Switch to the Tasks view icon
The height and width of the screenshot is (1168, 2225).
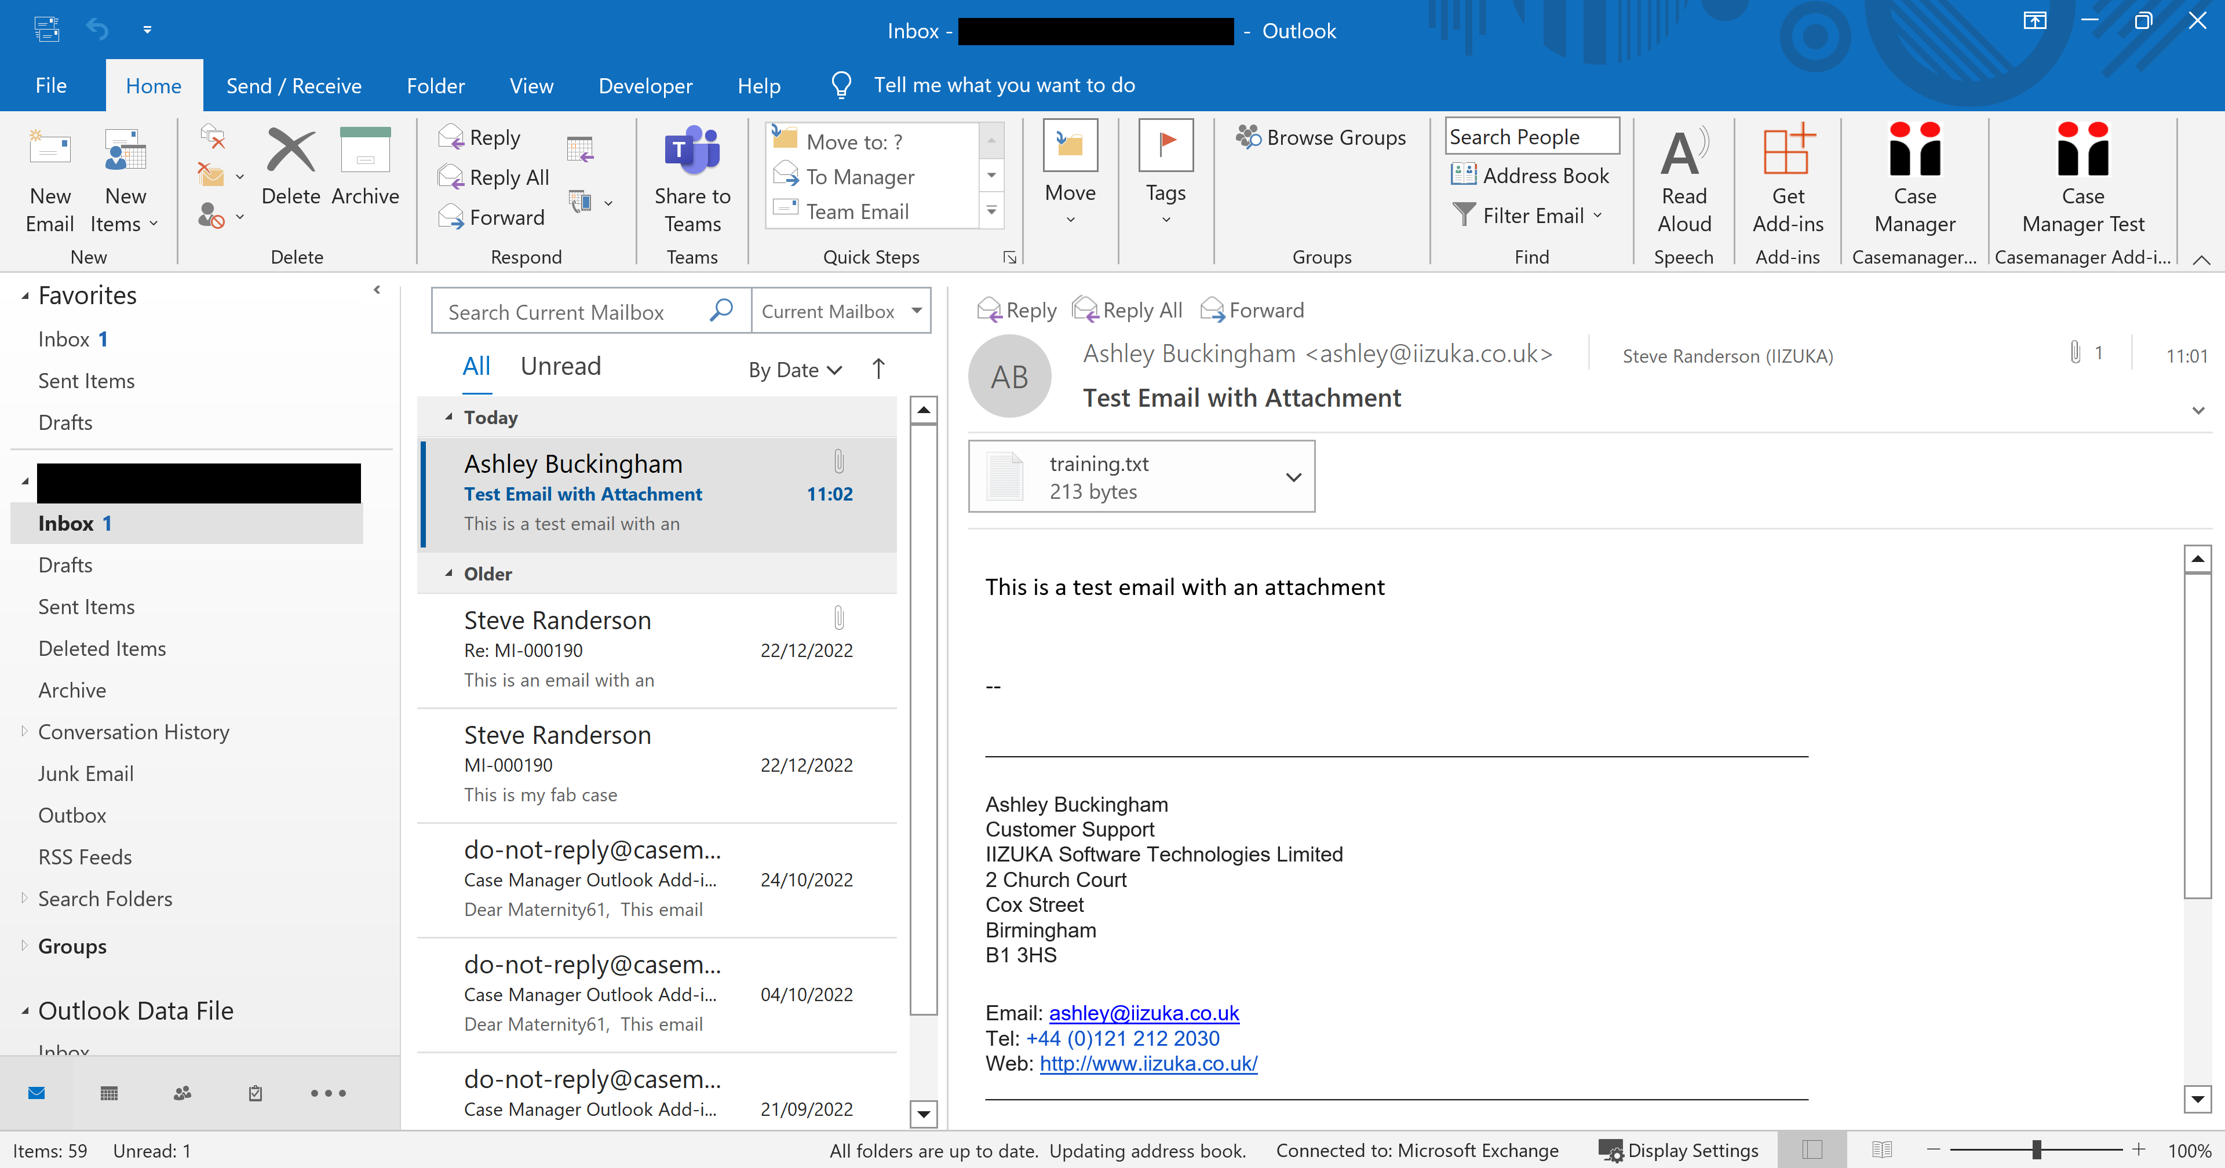pos(256,1093)
